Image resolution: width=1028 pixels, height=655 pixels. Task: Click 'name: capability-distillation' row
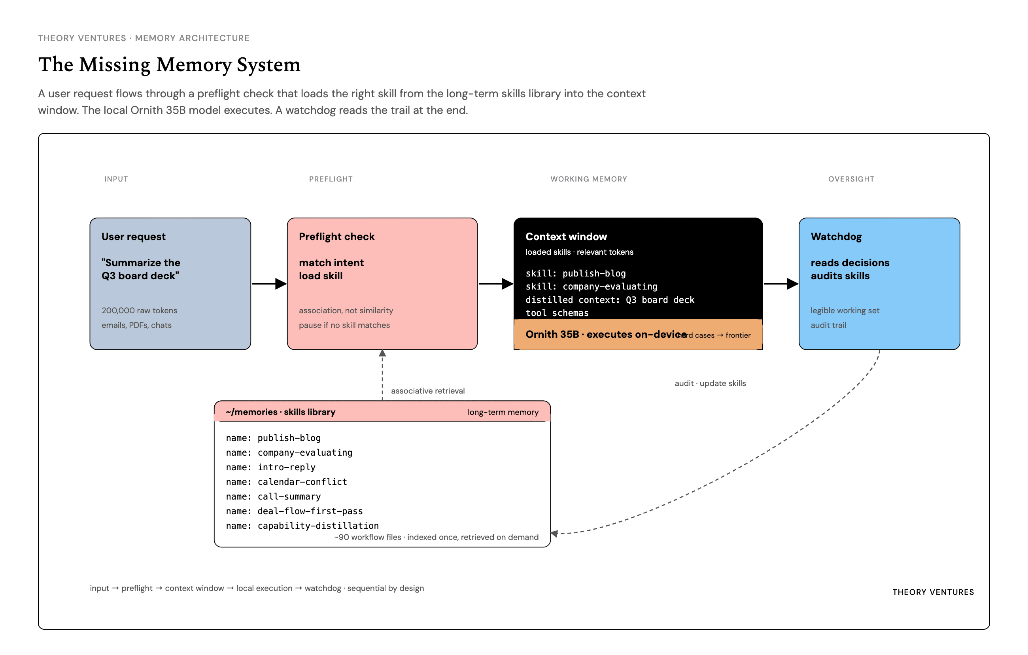[x=302, y=526]
